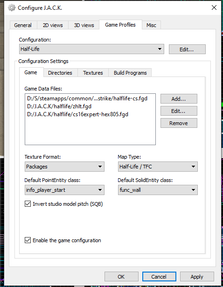This screenshot has height=287, width=223.
Task: Open Default SolidEntity class dropdown
Action: [x=158, y=190]
